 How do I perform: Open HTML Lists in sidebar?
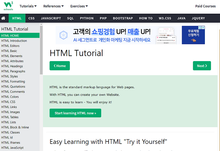click(x=20, y=122)
